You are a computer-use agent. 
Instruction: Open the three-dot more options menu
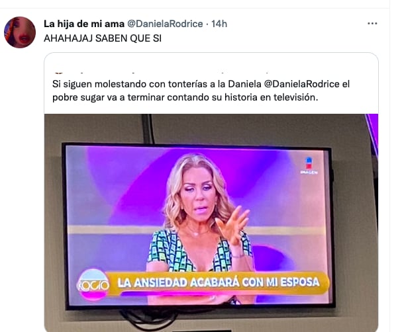coord(372,24)
